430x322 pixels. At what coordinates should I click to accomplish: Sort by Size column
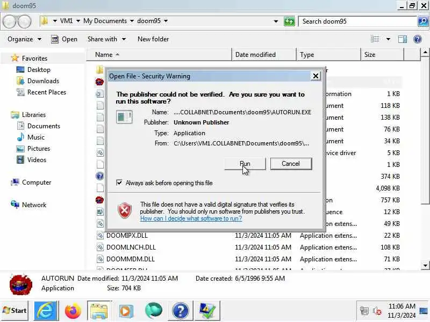[382, 55]
